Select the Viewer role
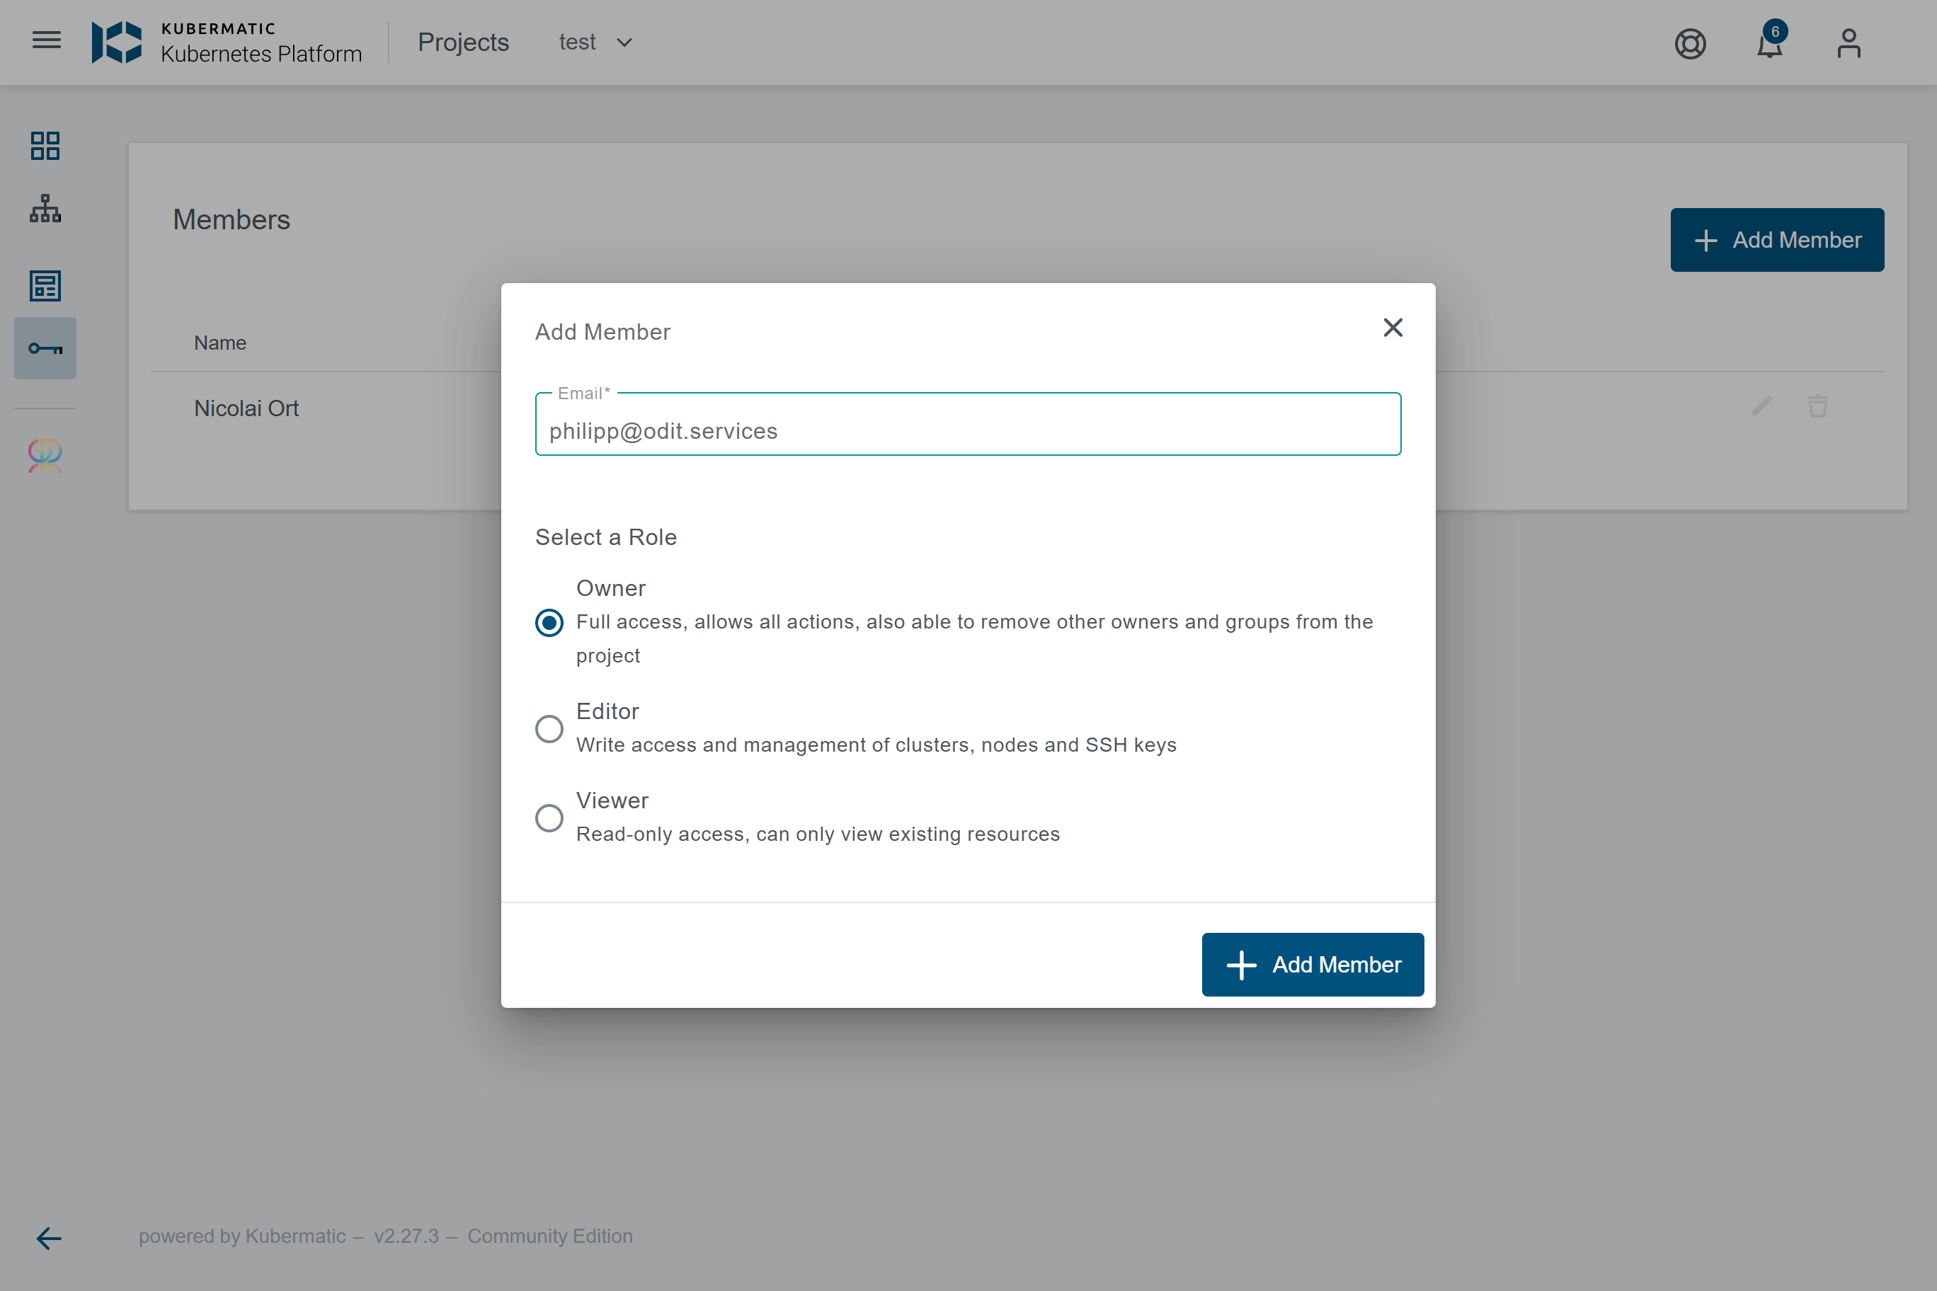This screenshot has height=1291, width=1937. pyautogui.click(x=549, y=817)
